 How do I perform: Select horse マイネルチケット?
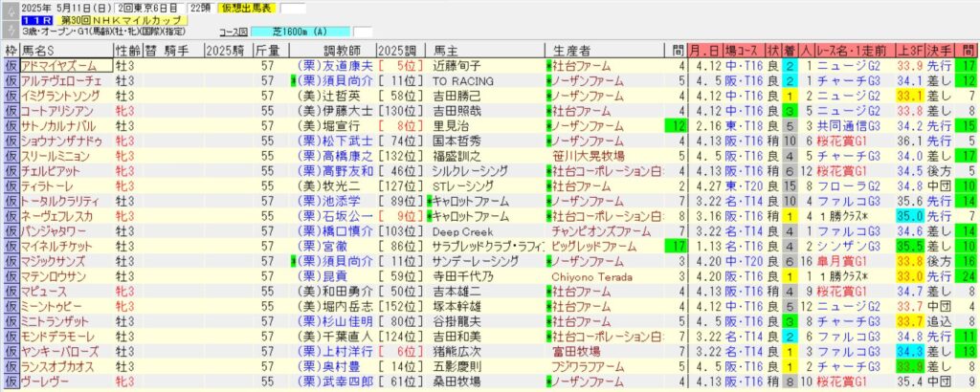56,246
